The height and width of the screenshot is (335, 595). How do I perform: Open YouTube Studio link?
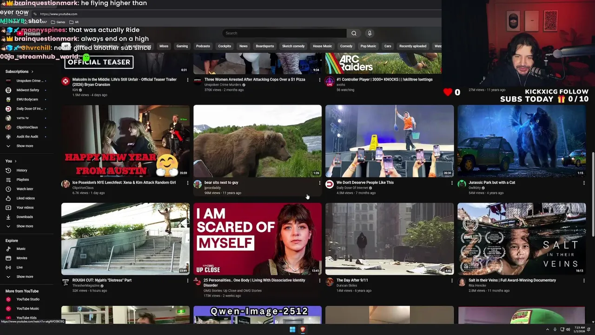click(28, 299)
